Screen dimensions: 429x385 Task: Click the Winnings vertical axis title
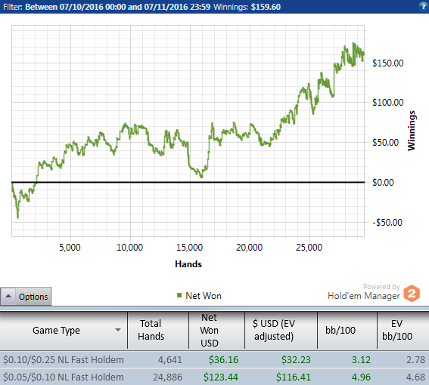tap(411, 131)
